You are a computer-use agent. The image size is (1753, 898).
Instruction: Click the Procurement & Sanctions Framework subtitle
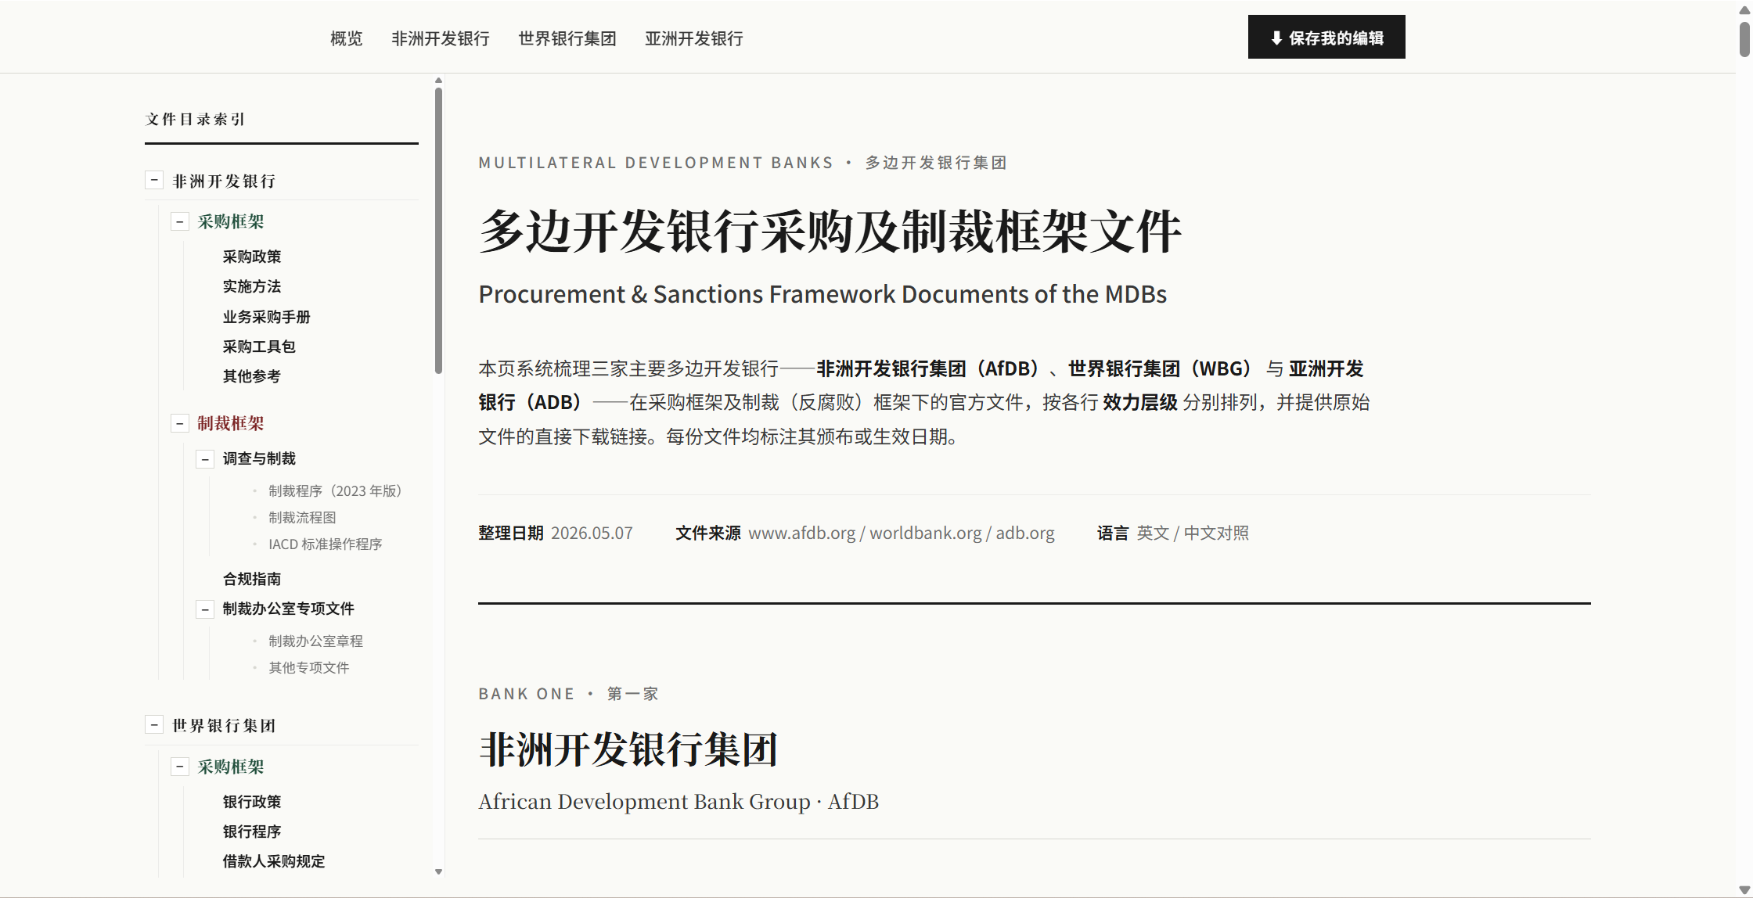click(823, 294)
